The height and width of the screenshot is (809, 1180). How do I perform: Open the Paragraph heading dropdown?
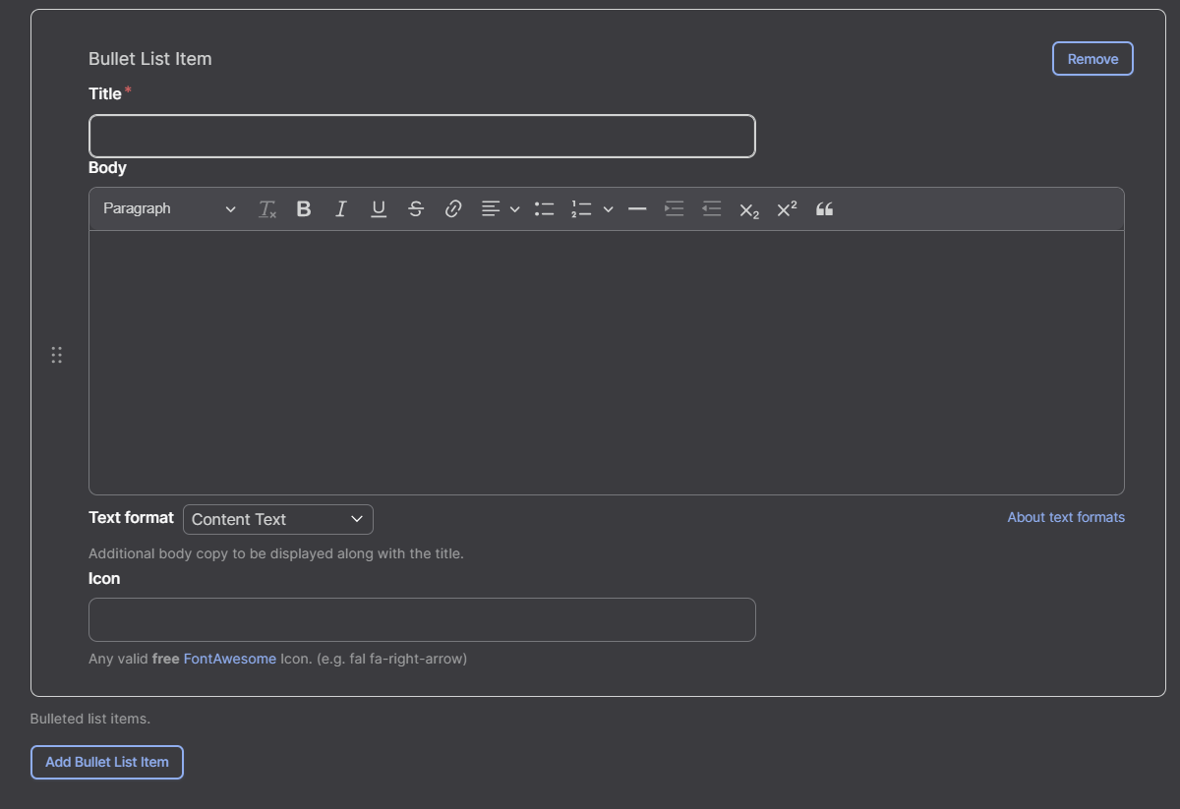(x=169, y=209)
